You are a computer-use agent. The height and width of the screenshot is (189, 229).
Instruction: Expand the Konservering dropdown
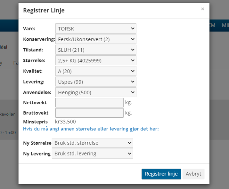pyautogui.click(x=96, y=39)
